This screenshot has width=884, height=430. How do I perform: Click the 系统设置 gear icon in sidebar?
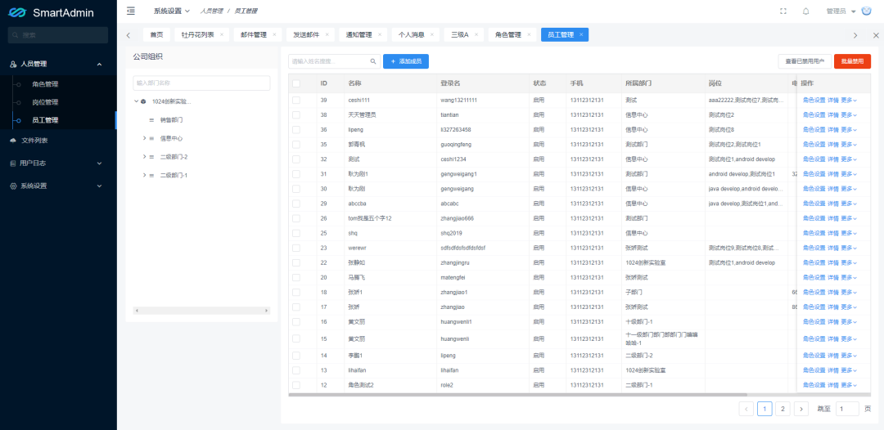tap(14, 186)
